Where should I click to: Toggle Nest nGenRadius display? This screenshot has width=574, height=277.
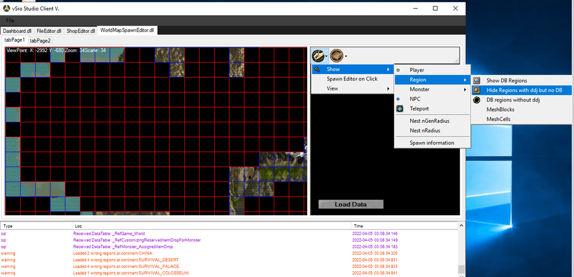click(429, 120)
